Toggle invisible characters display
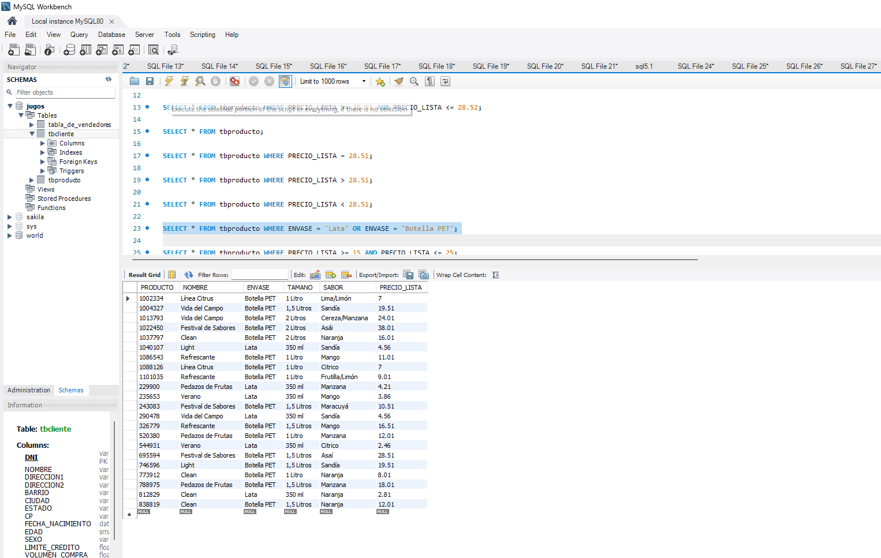The image size is (881, 558). pyautogui.click(x=430, y=81)
